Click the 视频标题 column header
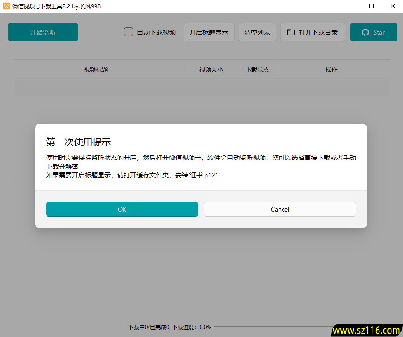403x337 pixels. coord(96,70)
